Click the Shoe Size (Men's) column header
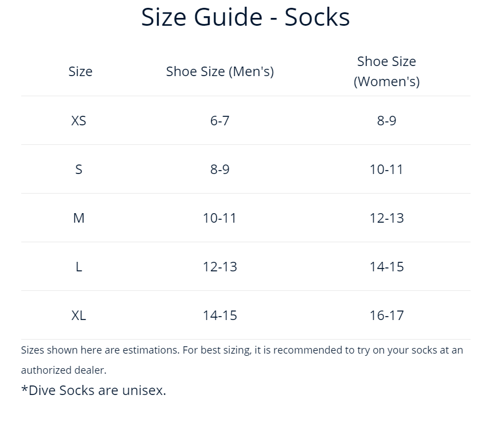This screenshot has width=489, height=428. (220, 72)
